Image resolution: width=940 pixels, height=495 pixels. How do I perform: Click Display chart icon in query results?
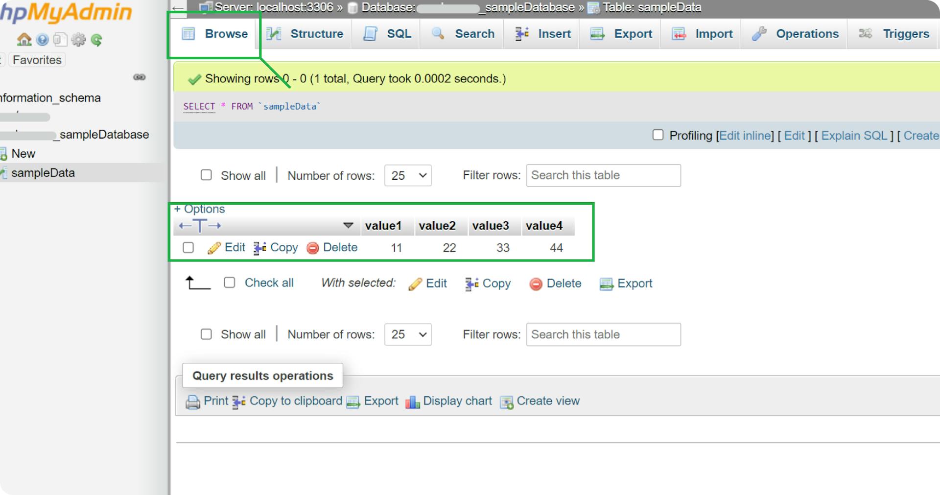coord(412,402)
